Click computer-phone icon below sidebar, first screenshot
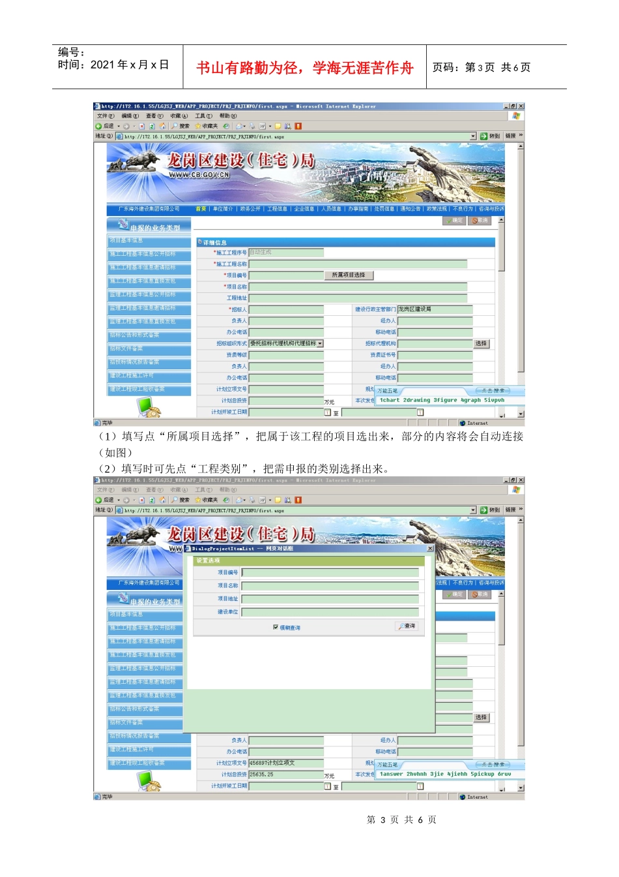Viewport: 619px width, 877px height. pos(149,408)
